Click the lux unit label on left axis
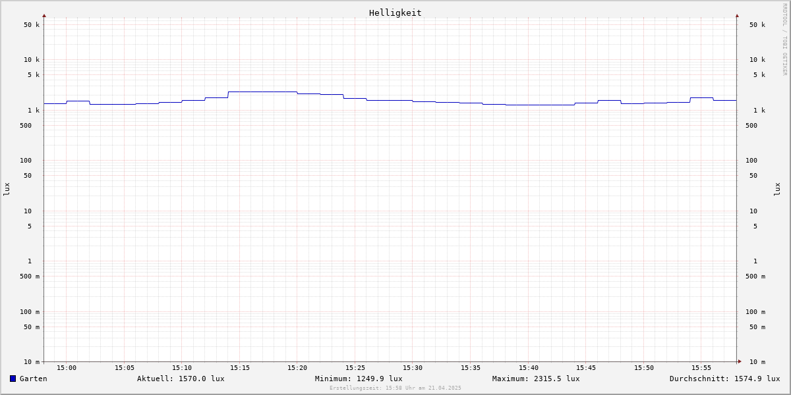 click(x=7, y=189)
